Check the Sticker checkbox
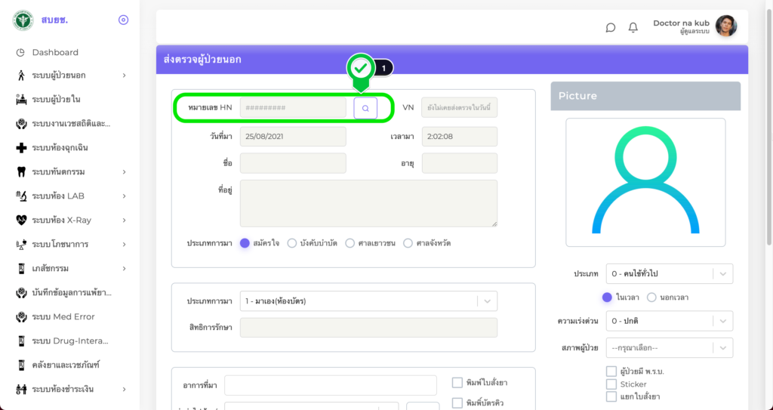 point(611,384)
